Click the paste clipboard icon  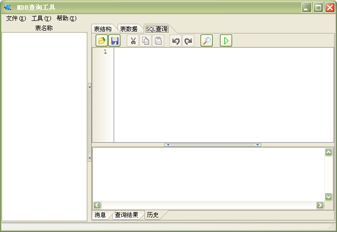pyautogui.click(x=158, y=41)
